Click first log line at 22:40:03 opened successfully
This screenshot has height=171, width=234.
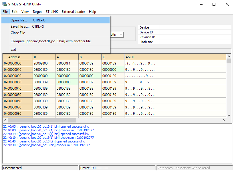point(46,126)
